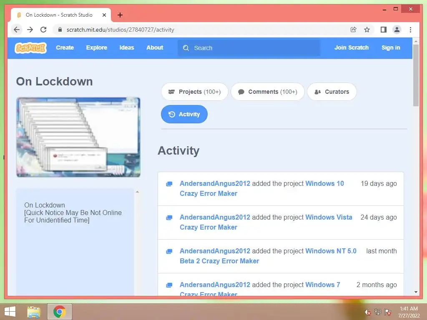
Task: Open AndersandAngus2012 in the Windows 10 entry
Action: 215,184
